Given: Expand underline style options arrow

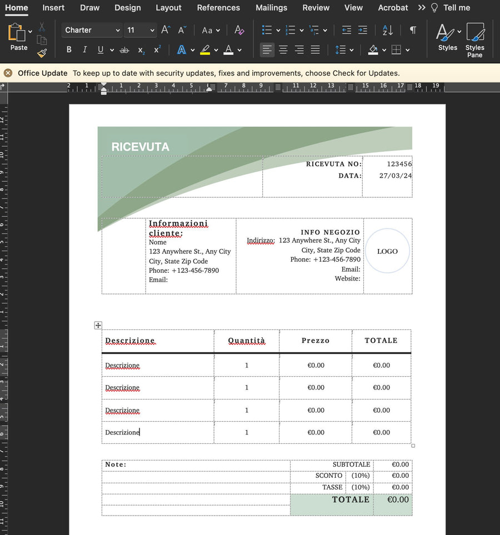Looking at the screenshot, I should (x=112, y=50).
